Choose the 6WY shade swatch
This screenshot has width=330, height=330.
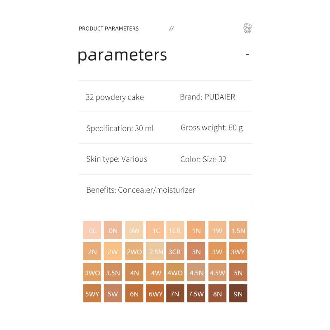(x=155, y=294)
